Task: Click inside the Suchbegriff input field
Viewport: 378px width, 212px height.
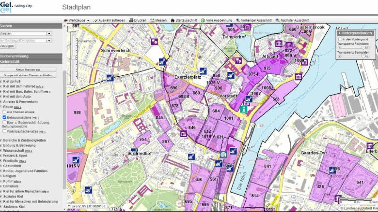Action: (22, 40)
